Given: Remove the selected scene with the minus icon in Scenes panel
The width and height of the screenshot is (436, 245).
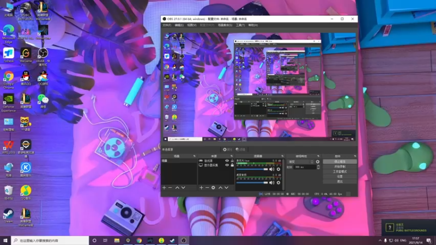Looking at the screenshot, I should pos(170,188).
